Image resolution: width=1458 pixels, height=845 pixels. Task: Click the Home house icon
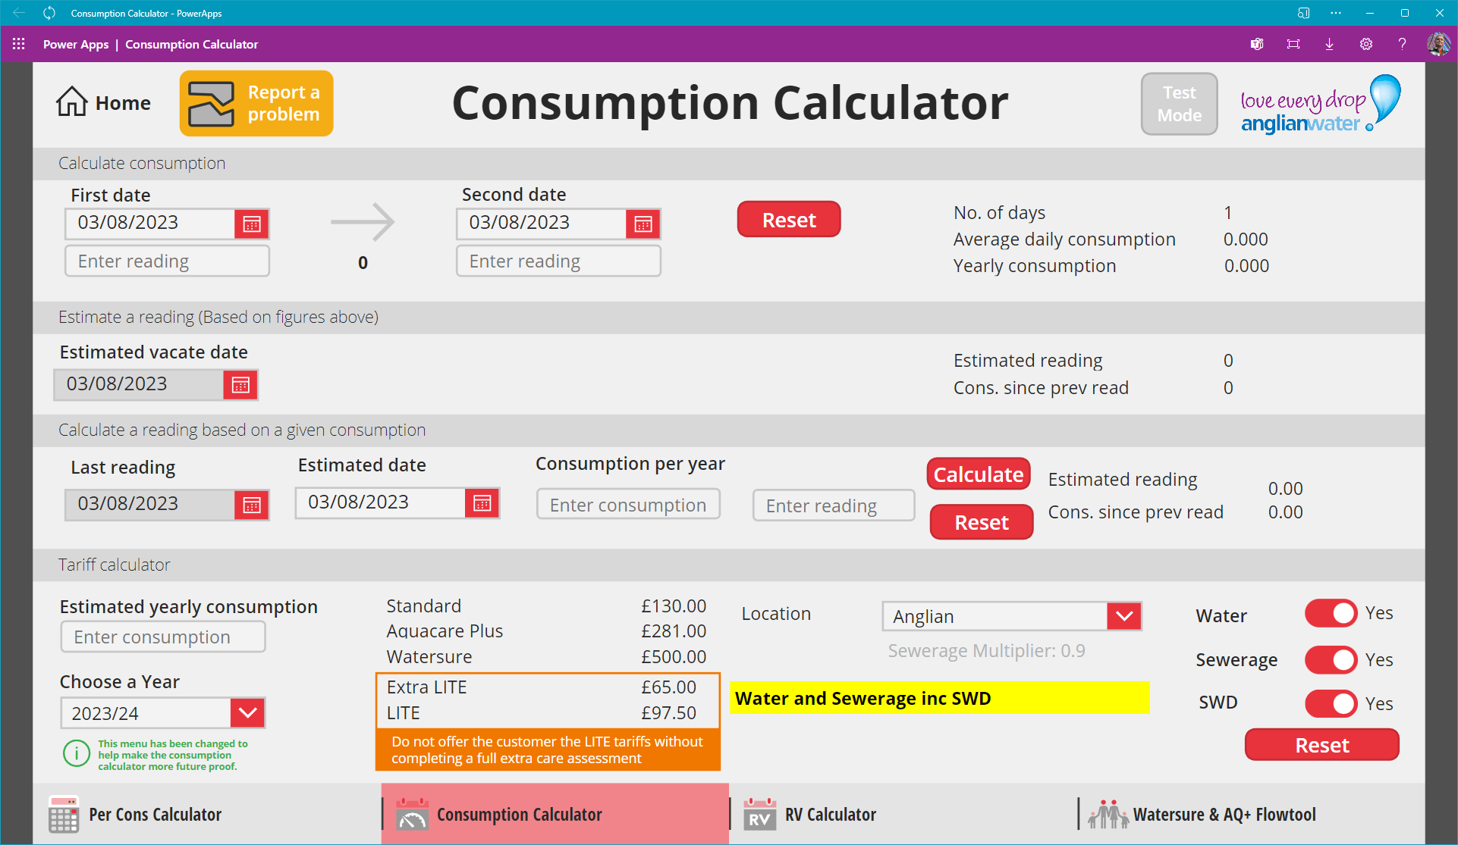pyautogui.click(x=72, y=102)
